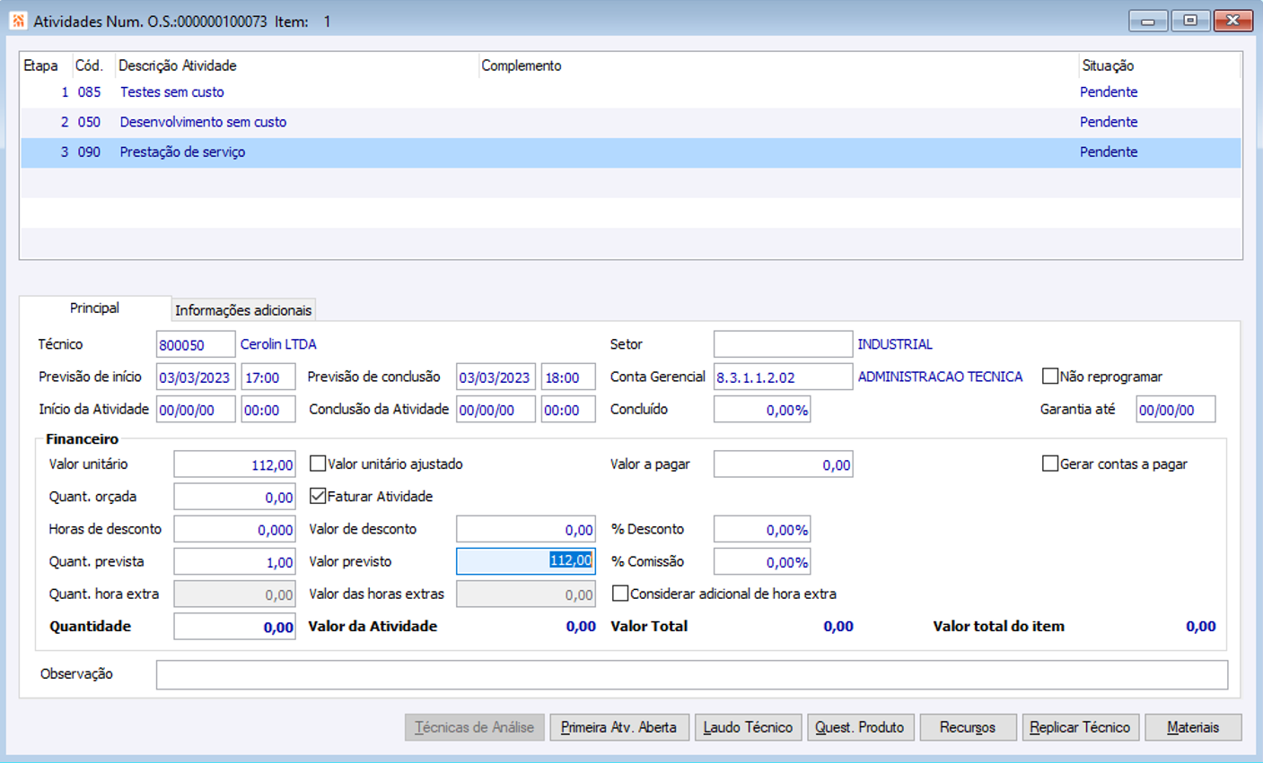Focus the 'Valor unitário' input field

coord(234,464)
